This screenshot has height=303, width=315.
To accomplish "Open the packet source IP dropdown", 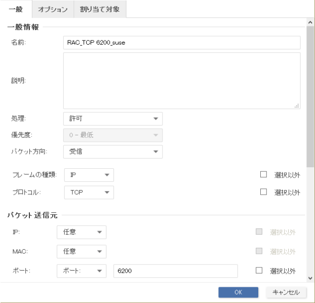I will [x=82, y=233].
